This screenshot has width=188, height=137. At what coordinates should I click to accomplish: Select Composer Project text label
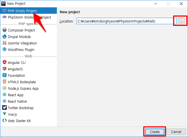point(21,30)
